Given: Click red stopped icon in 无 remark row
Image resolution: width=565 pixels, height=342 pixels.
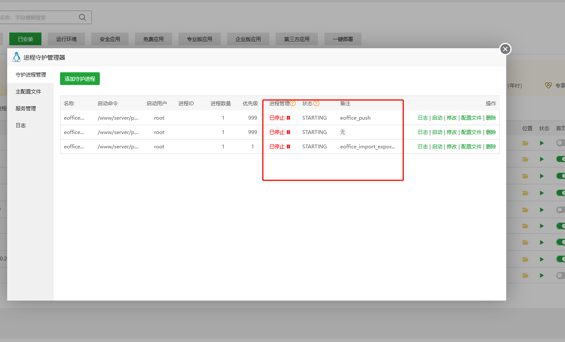Looking at the screenshot, I should point(288,132).
